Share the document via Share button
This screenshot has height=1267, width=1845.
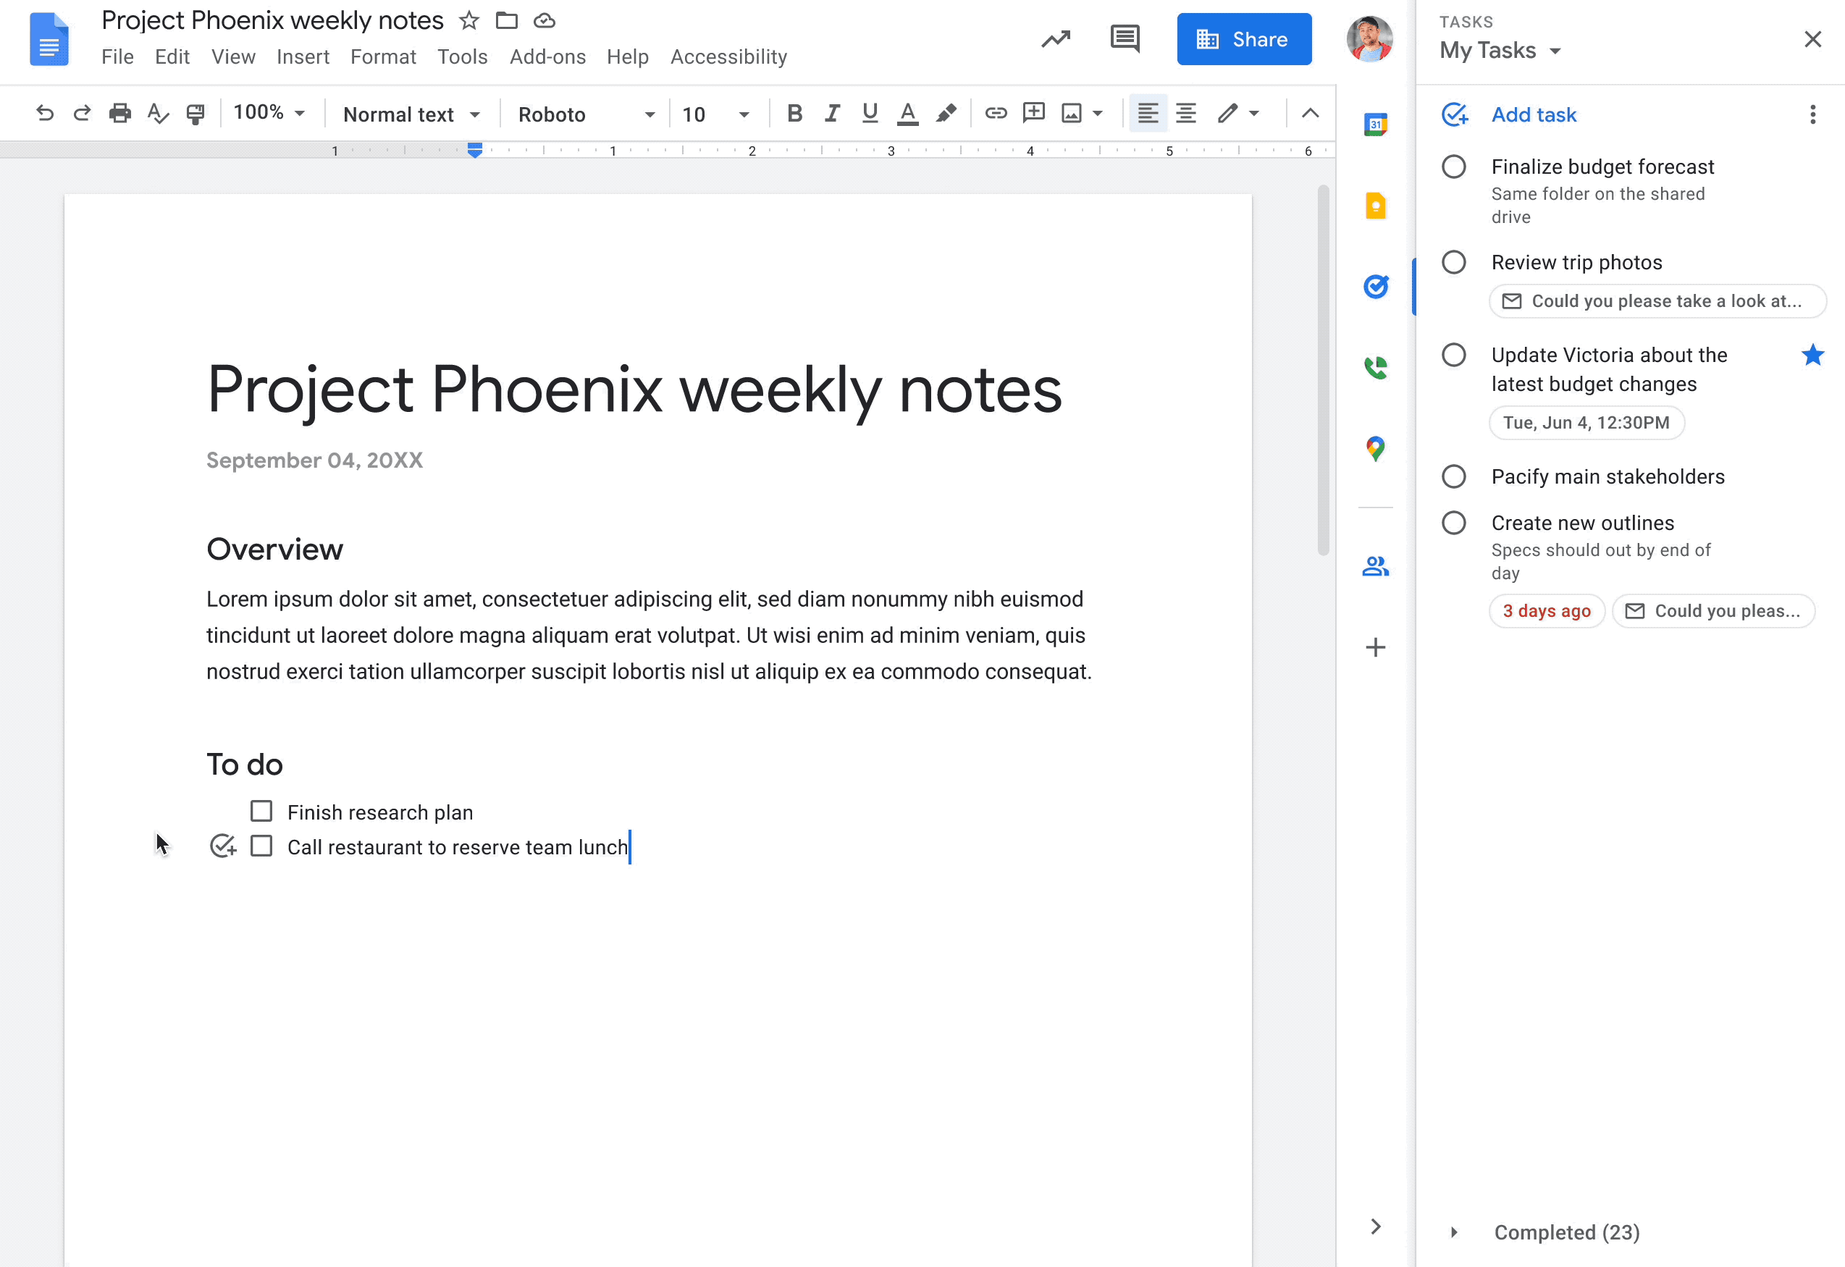click(1243, 39)
